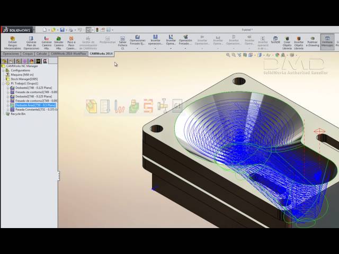This screenshot has width=339, height=254.
Task: Click Insertar Objeto Libreria
Action: (x=299, y=43)
